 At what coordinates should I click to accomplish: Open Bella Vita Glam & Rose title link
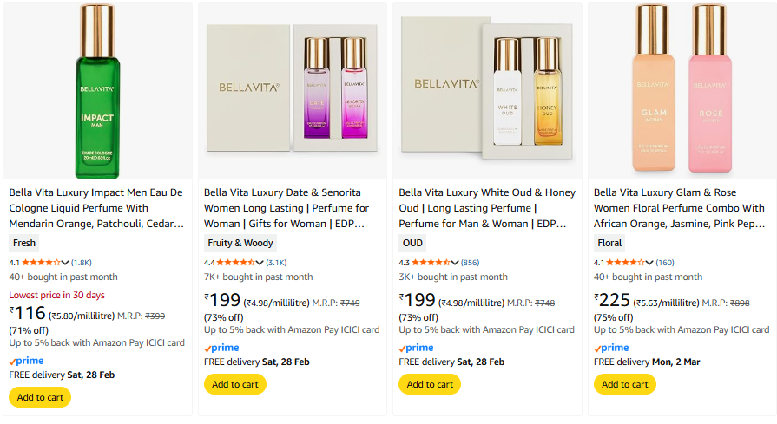679,208
